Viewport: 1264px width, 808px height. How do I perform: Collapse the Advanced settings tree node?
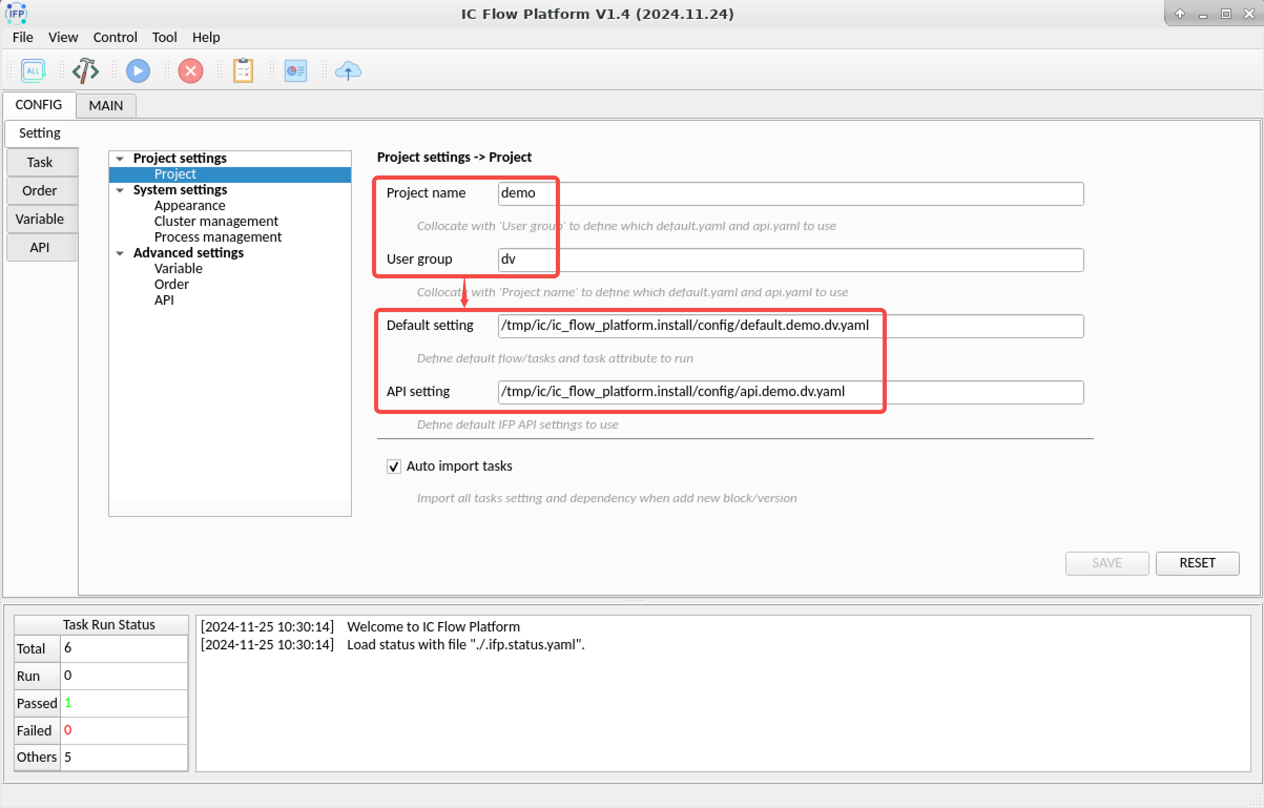click(x=120, y=253)
